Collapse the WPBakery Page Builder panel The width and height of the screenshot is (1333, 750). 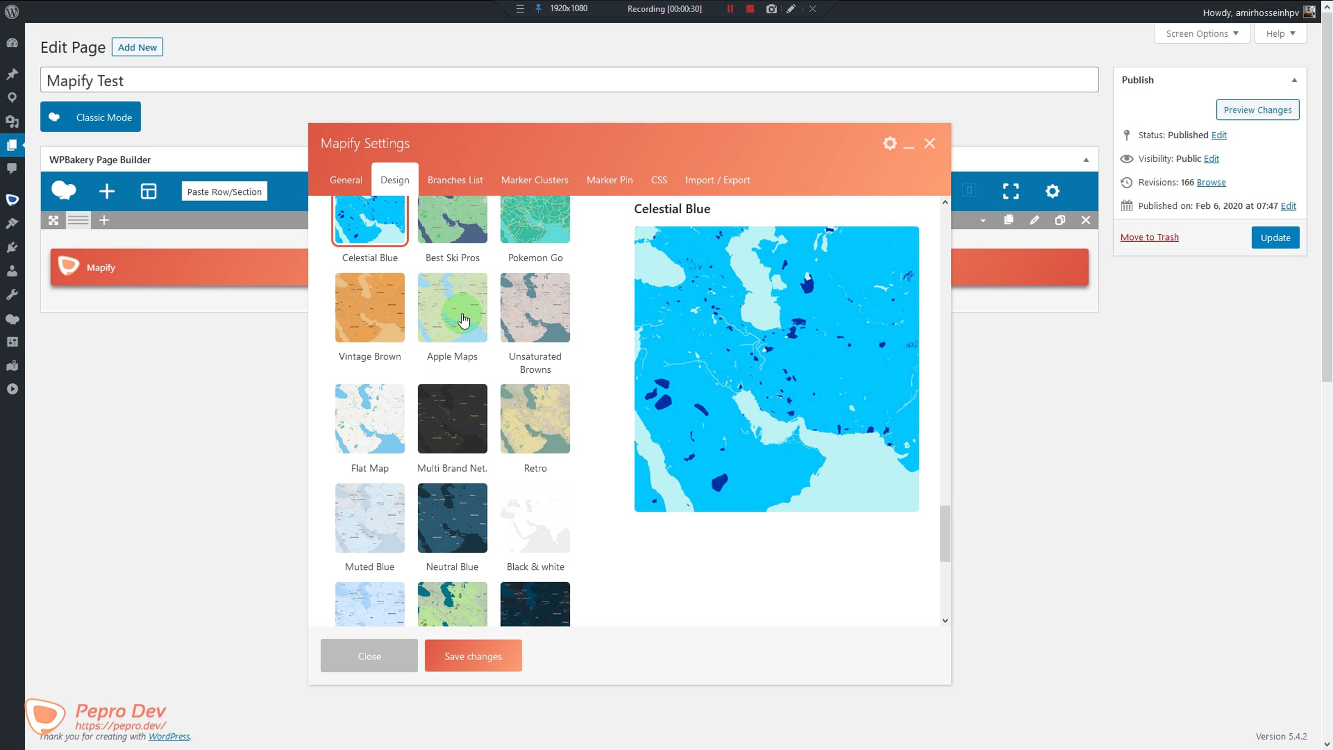[x=1086, y=160]
